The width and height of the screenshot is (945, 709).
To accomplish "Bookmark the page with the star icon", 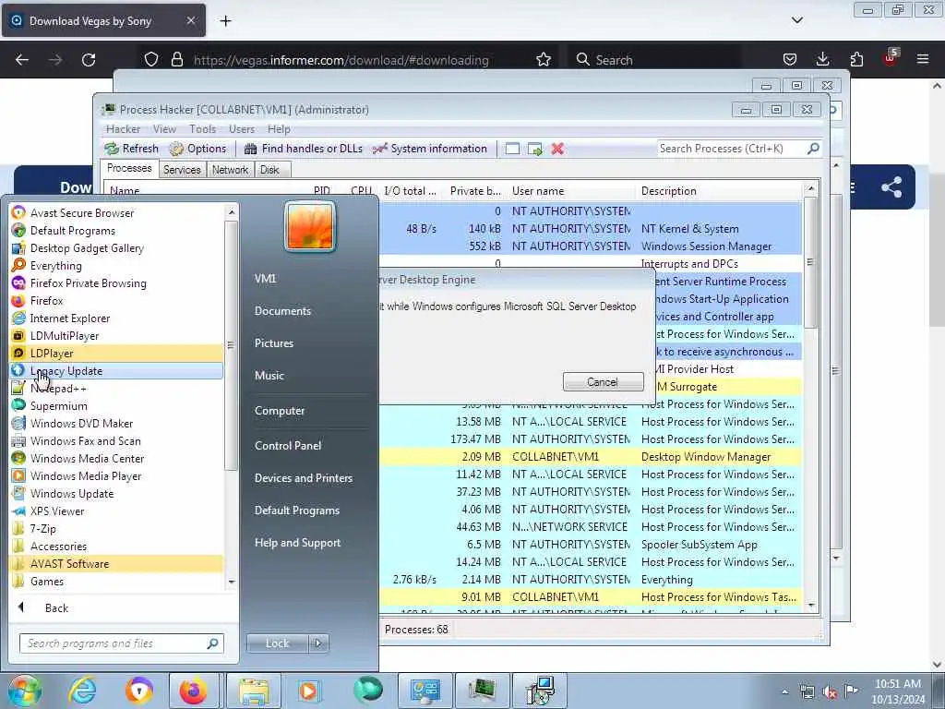I will click(x=544, y=59).
